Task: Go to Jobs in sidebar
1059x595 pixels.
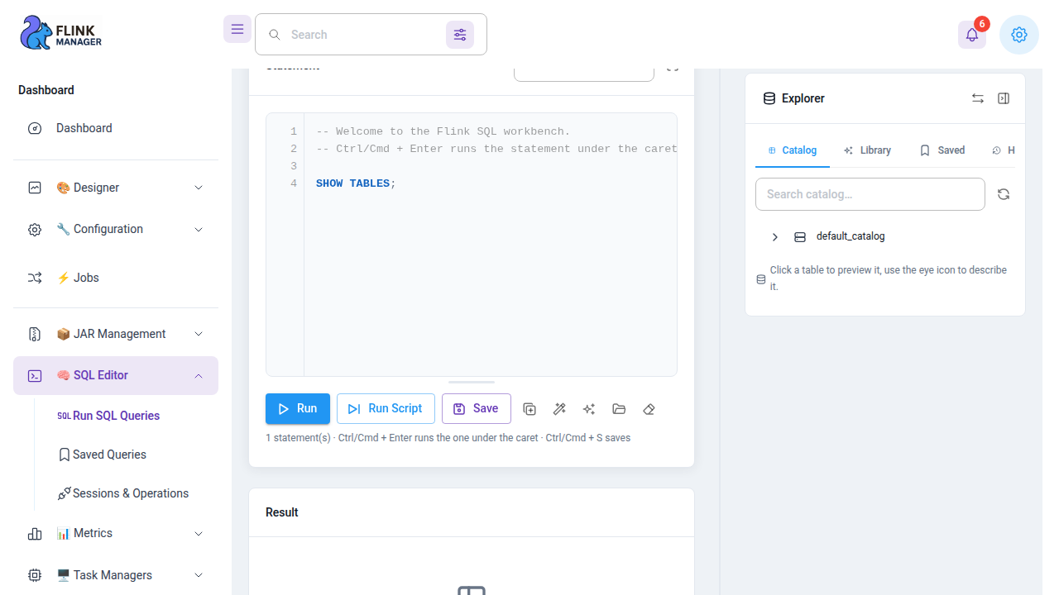Action: 116,278
